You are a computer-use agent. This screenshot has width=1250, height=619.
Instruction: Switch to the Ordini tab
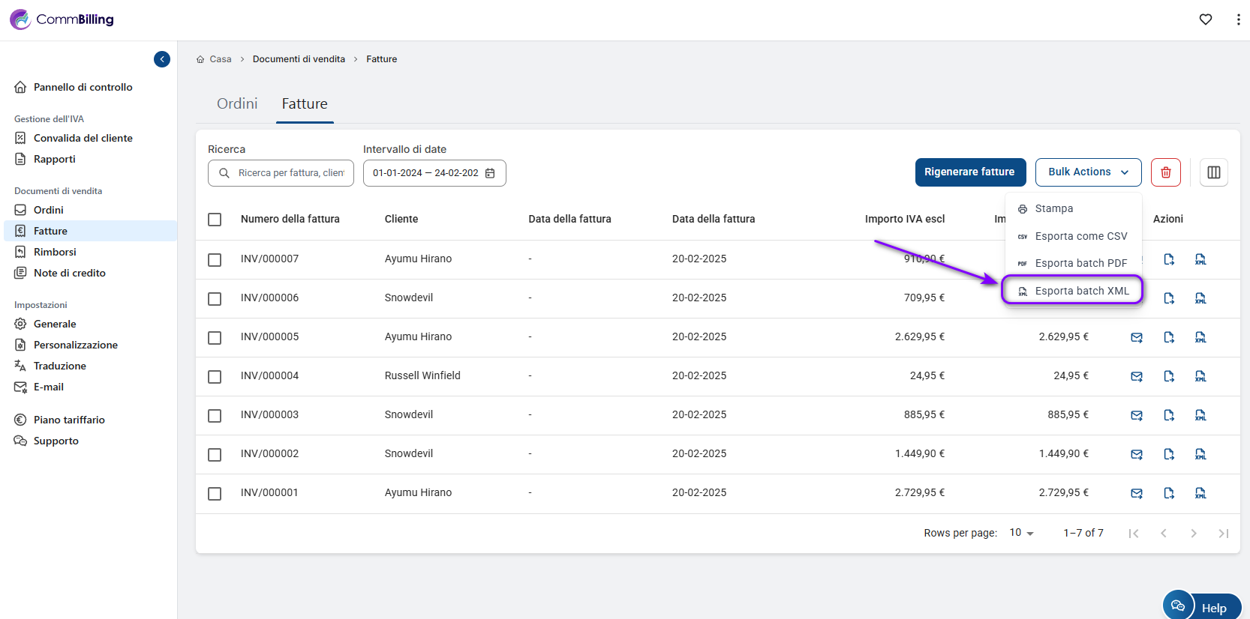click(237, 104)
